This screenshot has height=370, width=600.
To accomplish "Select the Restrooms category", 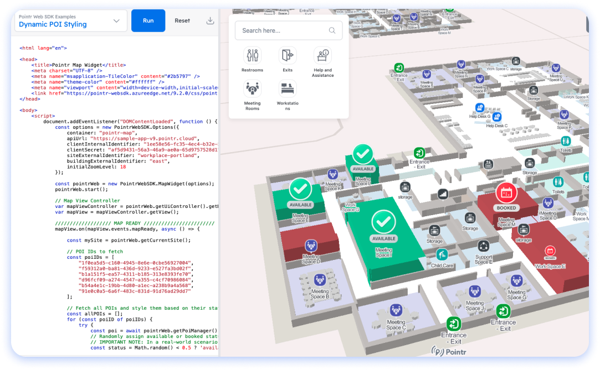I will coord(252,55).
